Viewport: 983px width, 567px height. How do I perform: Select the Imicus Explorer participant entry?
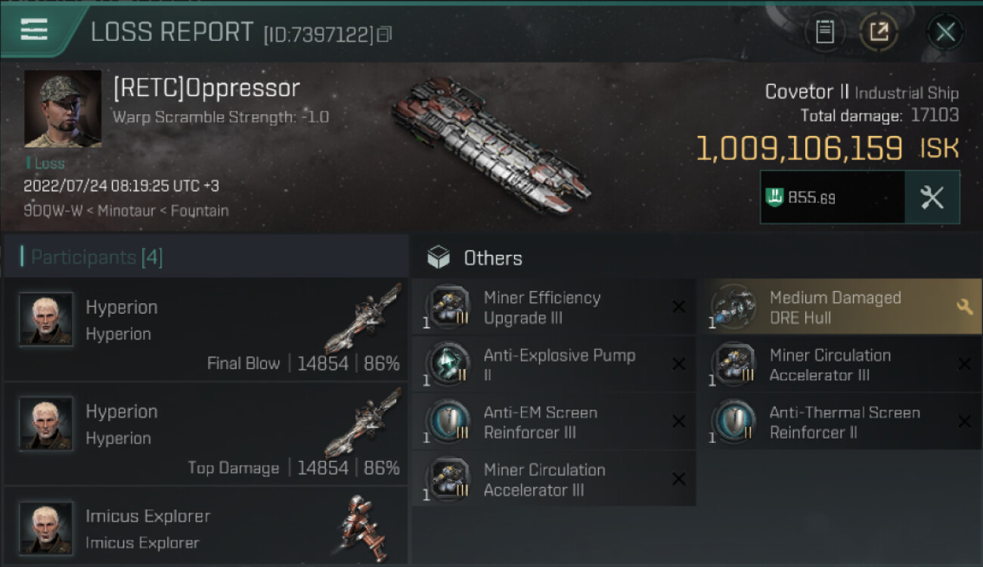206,528
